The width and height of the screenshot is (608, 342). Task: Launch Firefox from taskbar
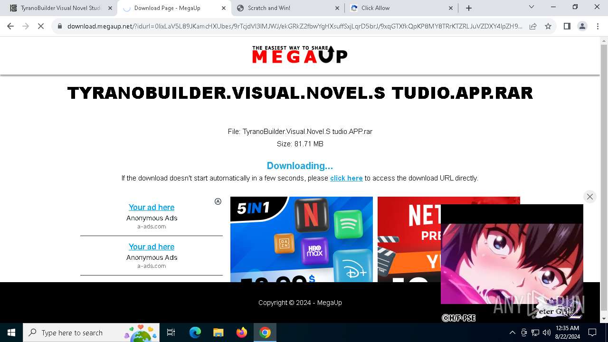242,332
